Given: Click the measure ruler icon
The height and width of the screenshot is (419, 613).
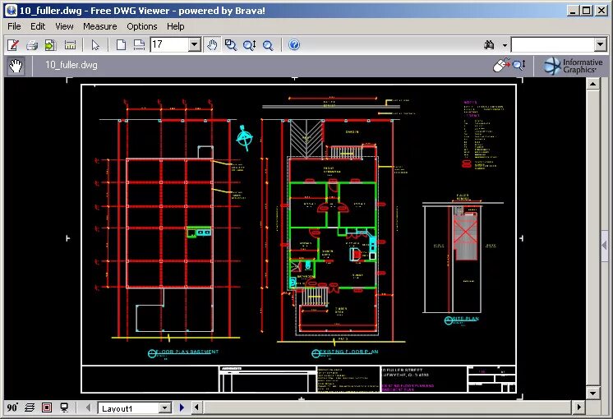Looking at the screenshot, I should click(x=70, y=45).
